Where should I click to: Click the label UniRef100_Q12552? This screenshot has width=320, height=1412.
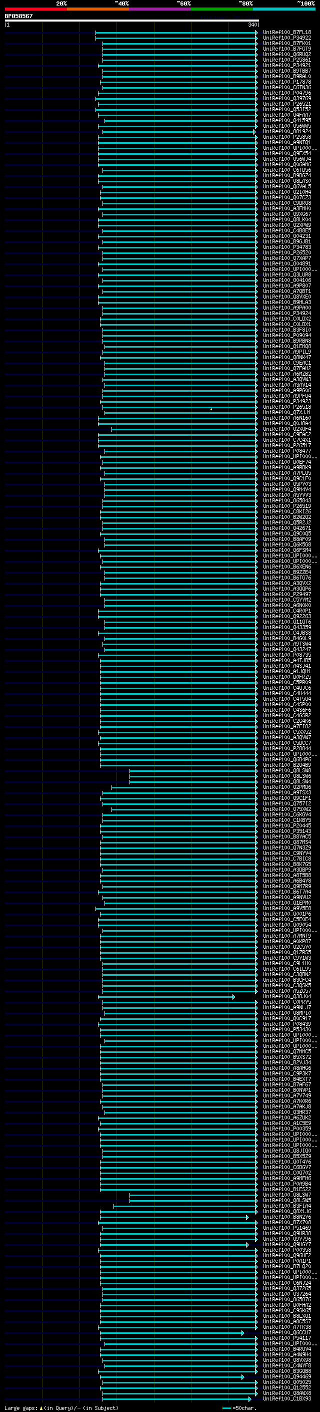[286, 1387]
